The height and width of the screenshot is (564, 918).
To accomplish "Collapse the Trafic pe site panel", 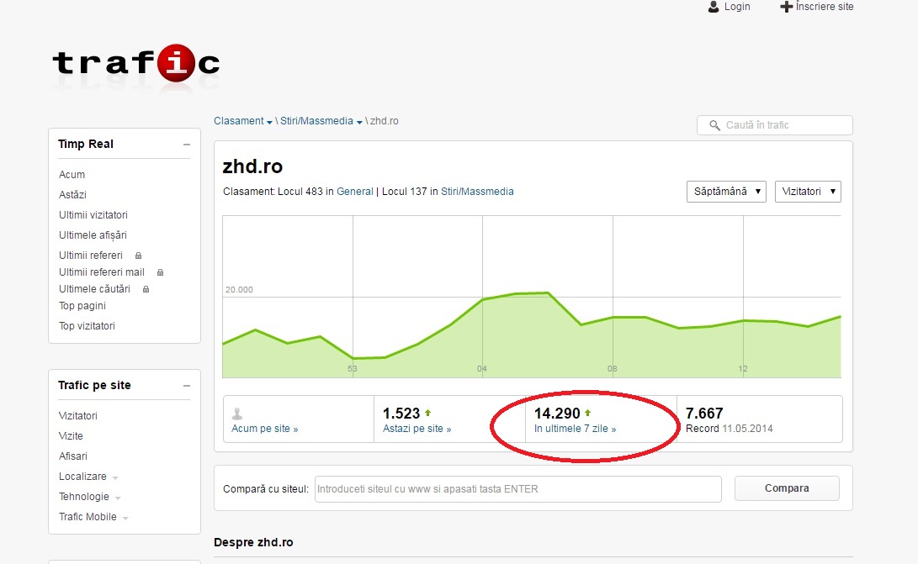I will coord(186,386).
